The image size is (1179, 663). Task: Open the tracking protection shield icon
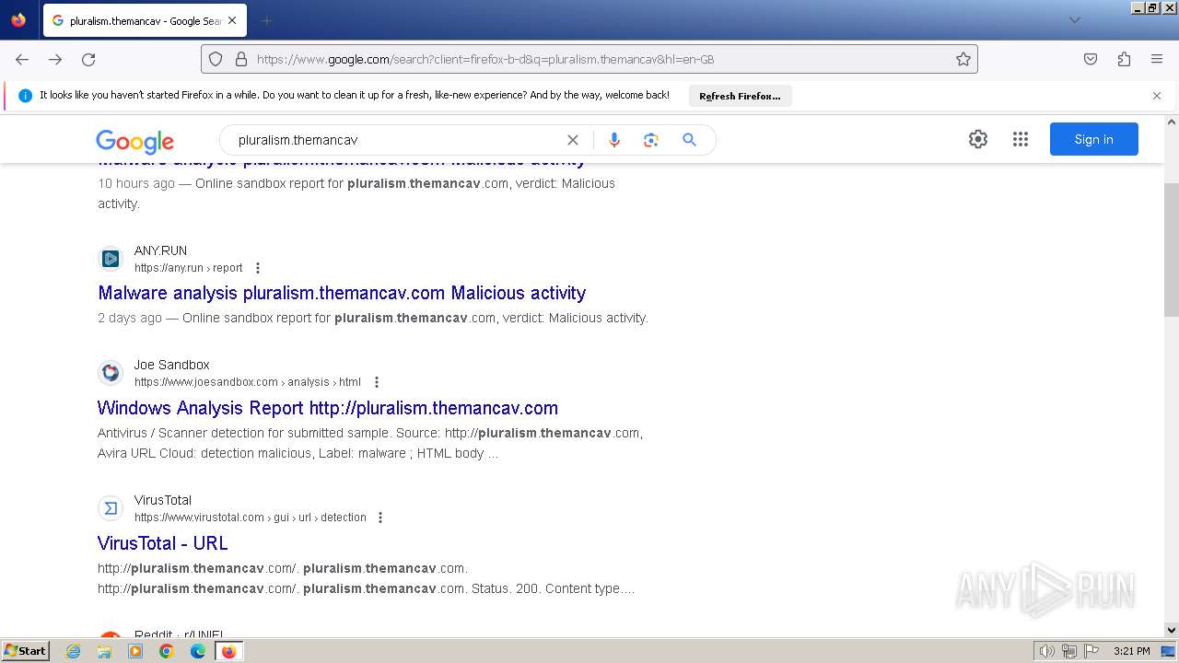click(x=216, y=59)
